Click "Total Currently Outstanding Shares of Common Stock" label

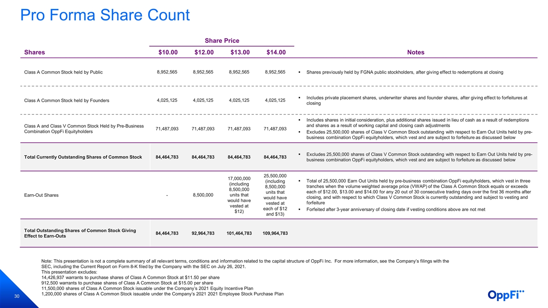83,157
